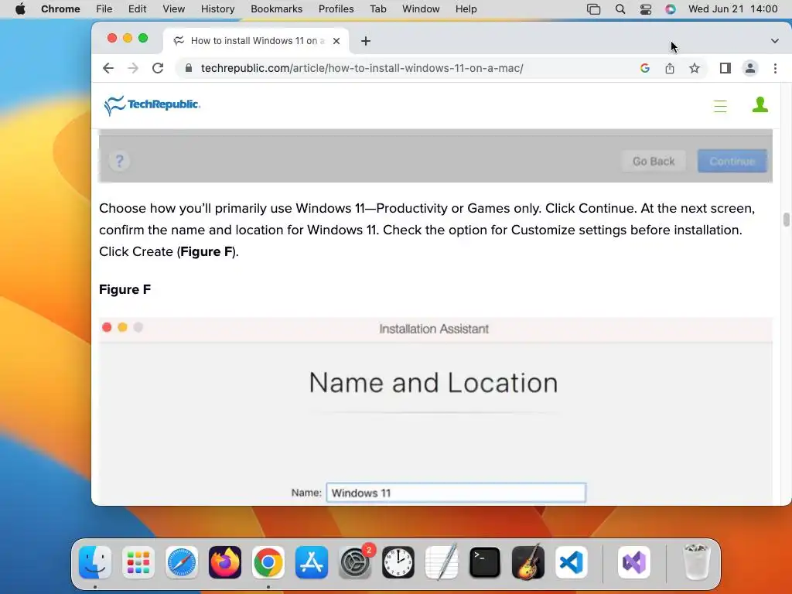Open Finder from the Dock
The height and width of the screenshot is (594, 792).
[x=95, y=562]
